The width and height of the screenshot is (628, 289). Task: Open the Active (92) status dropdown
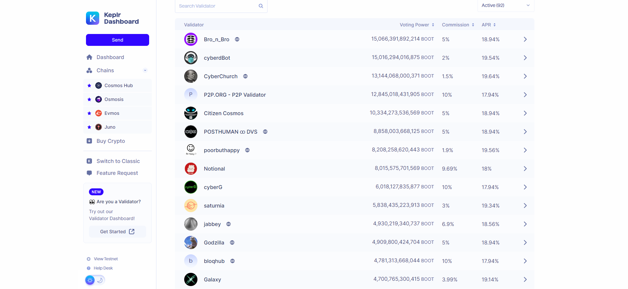[x=506, y=5]
